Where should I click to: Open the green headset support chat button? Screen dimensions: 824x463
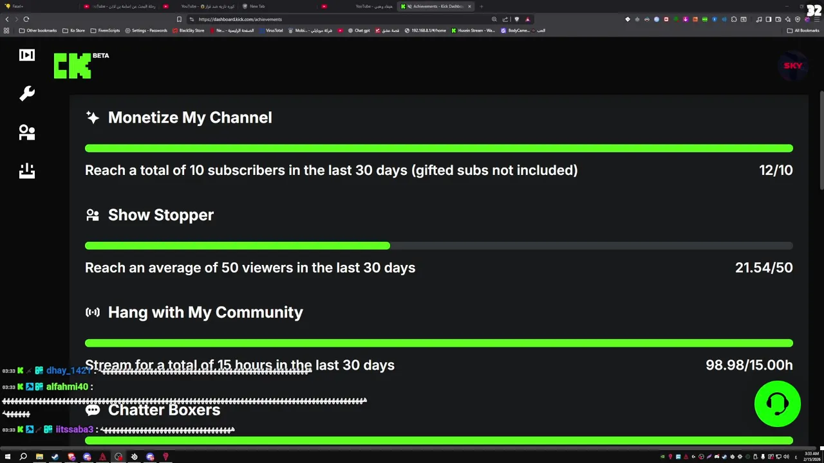click(x=777, y=404)
